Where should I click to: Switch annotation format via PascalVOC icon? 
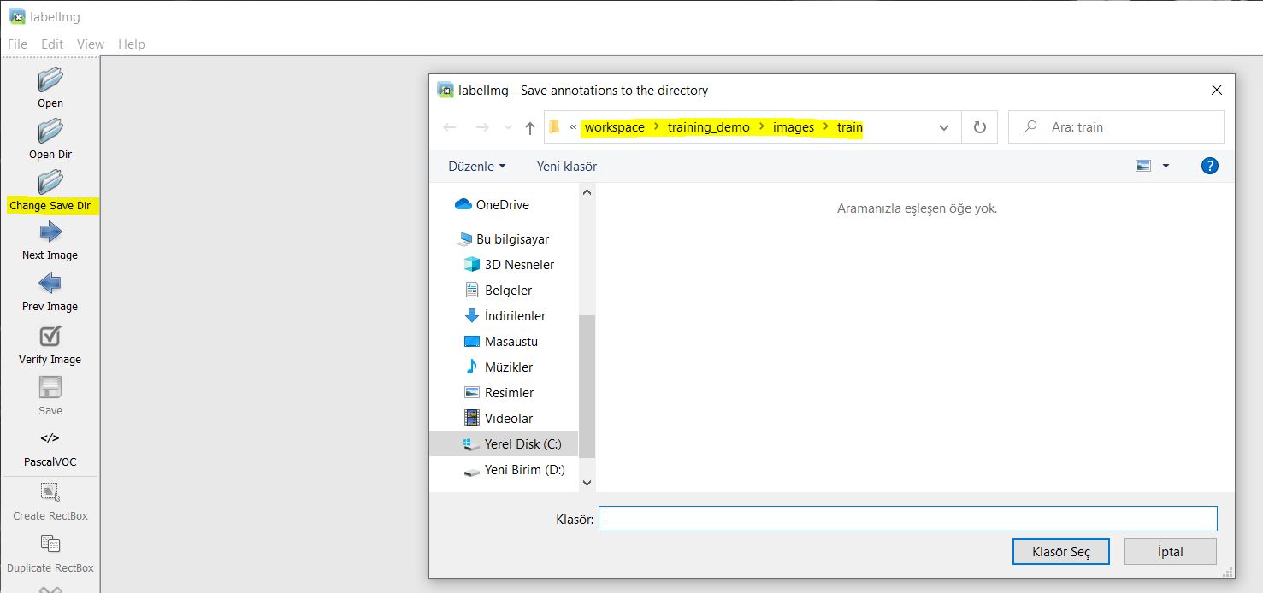(50, 438)
